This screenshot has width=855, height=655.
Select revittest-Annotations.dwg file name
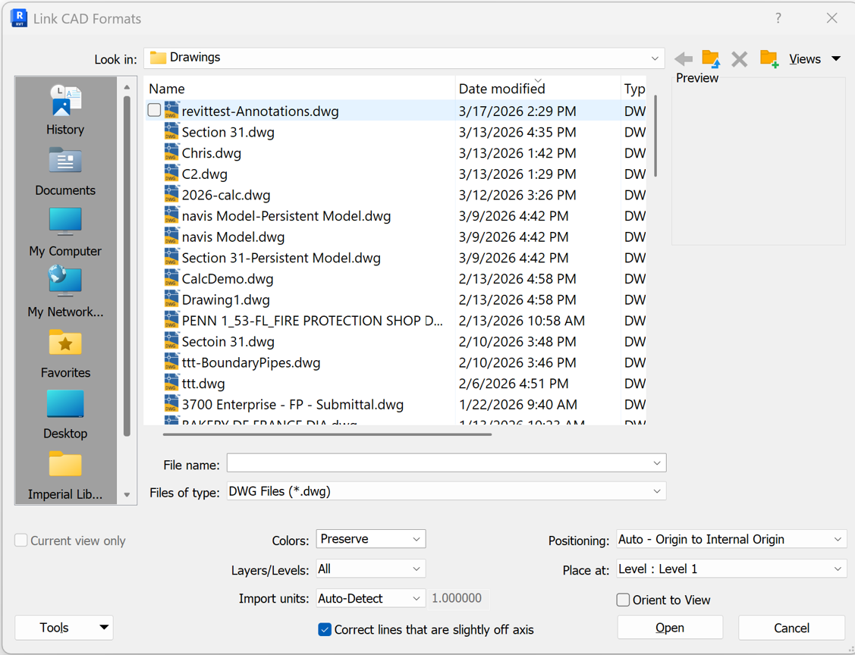click(260, 111)
